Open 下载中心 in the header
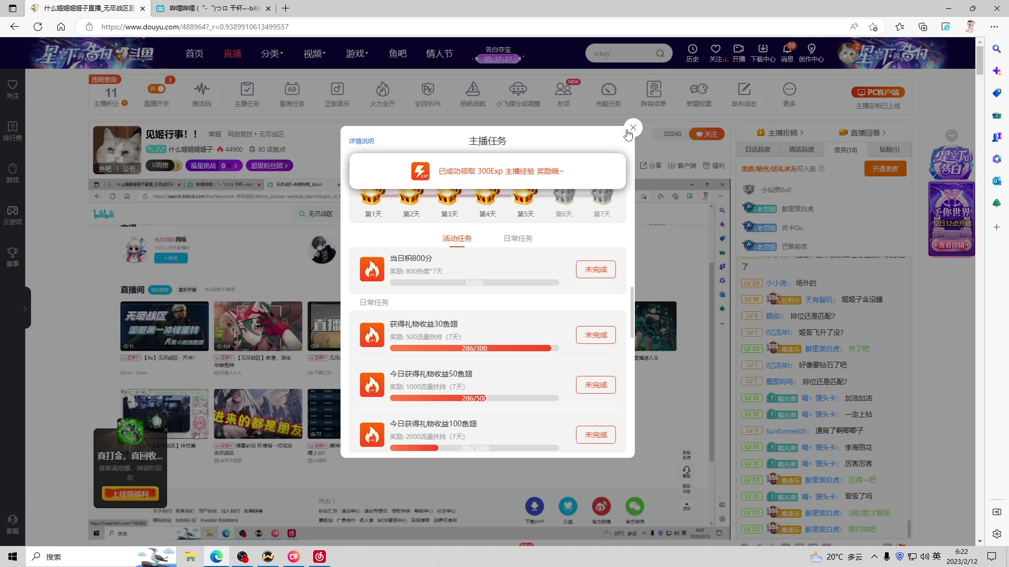Image resolution: width=1009 pixels, height=567 pixels. [x=763, y=53]
